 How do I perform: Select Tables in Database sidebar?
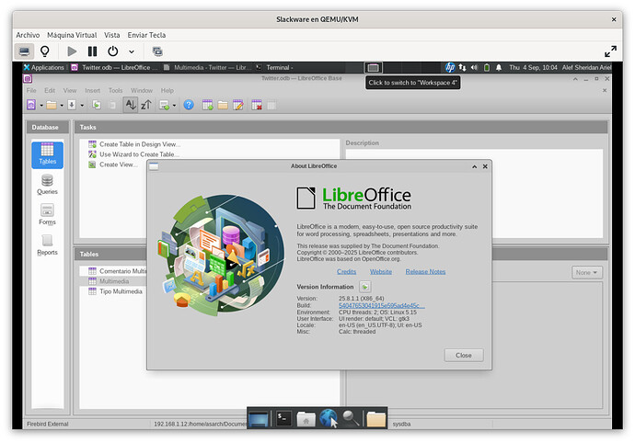click(x=47, y=155)
